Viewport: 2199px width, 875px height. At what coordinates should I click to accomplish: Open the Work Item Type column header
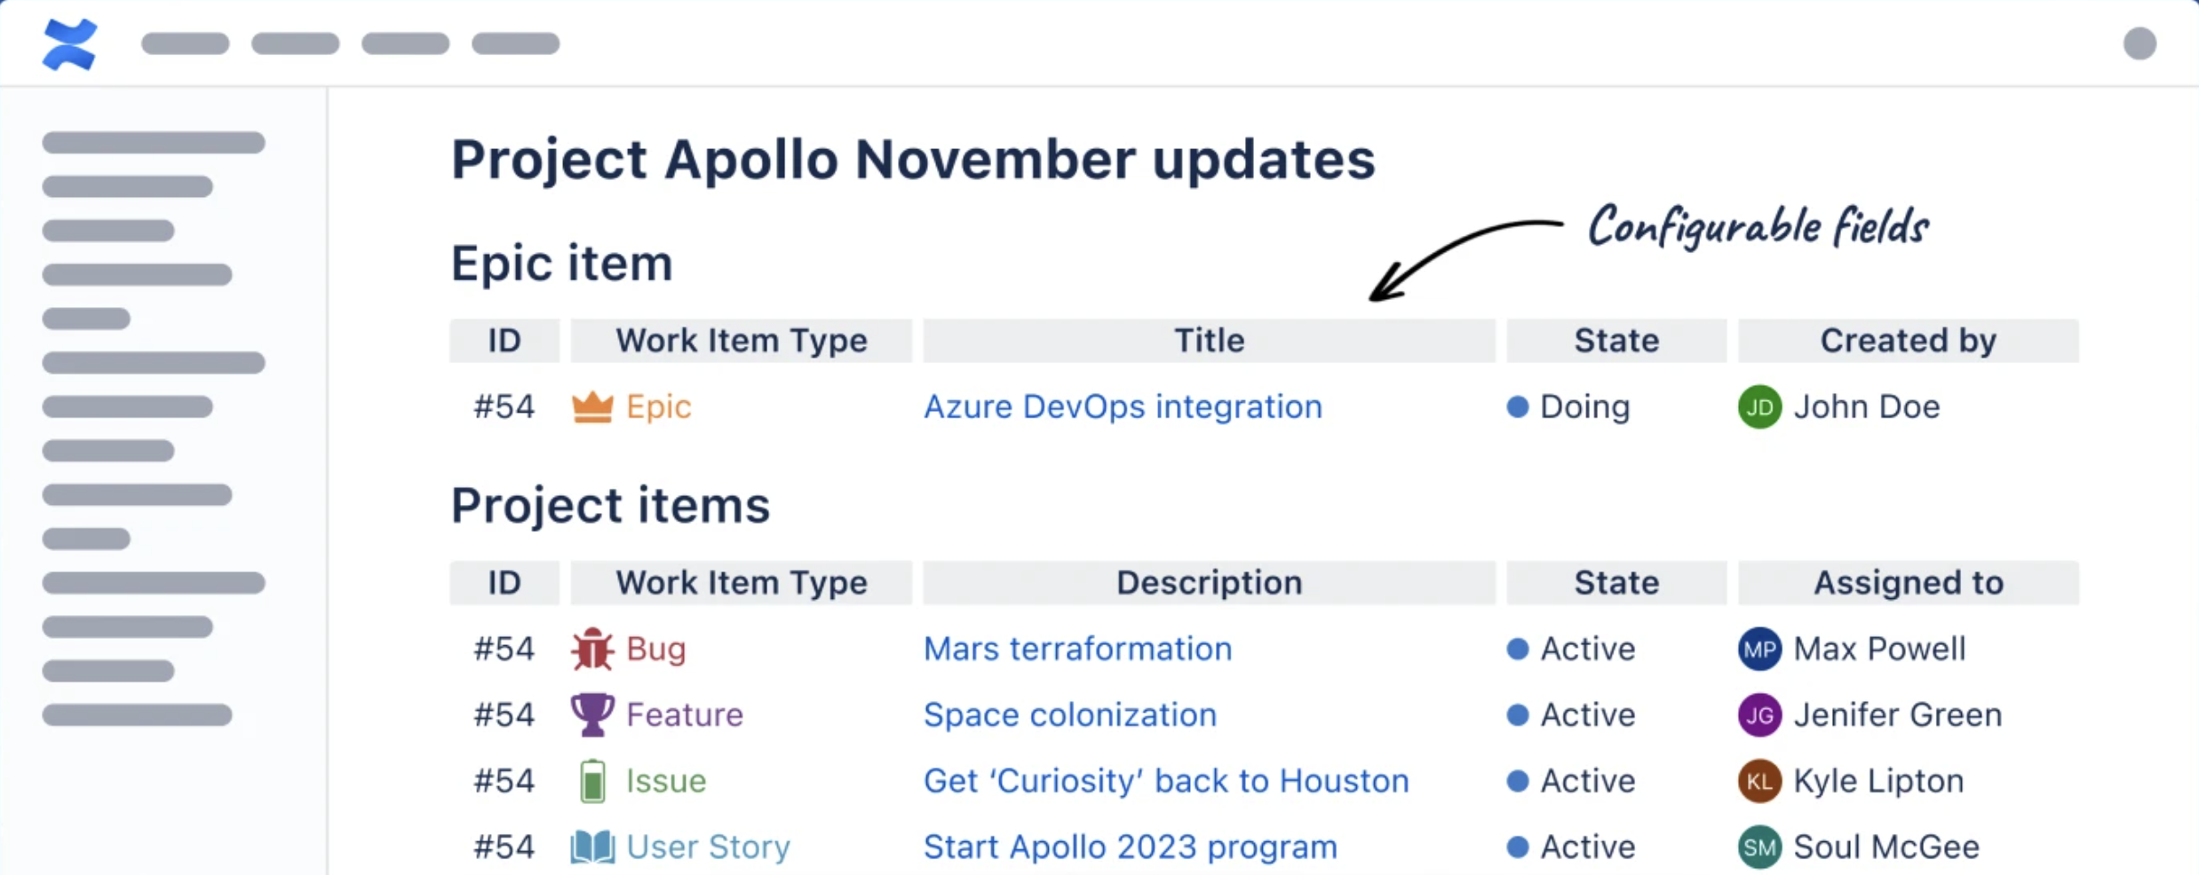[742, 340]
